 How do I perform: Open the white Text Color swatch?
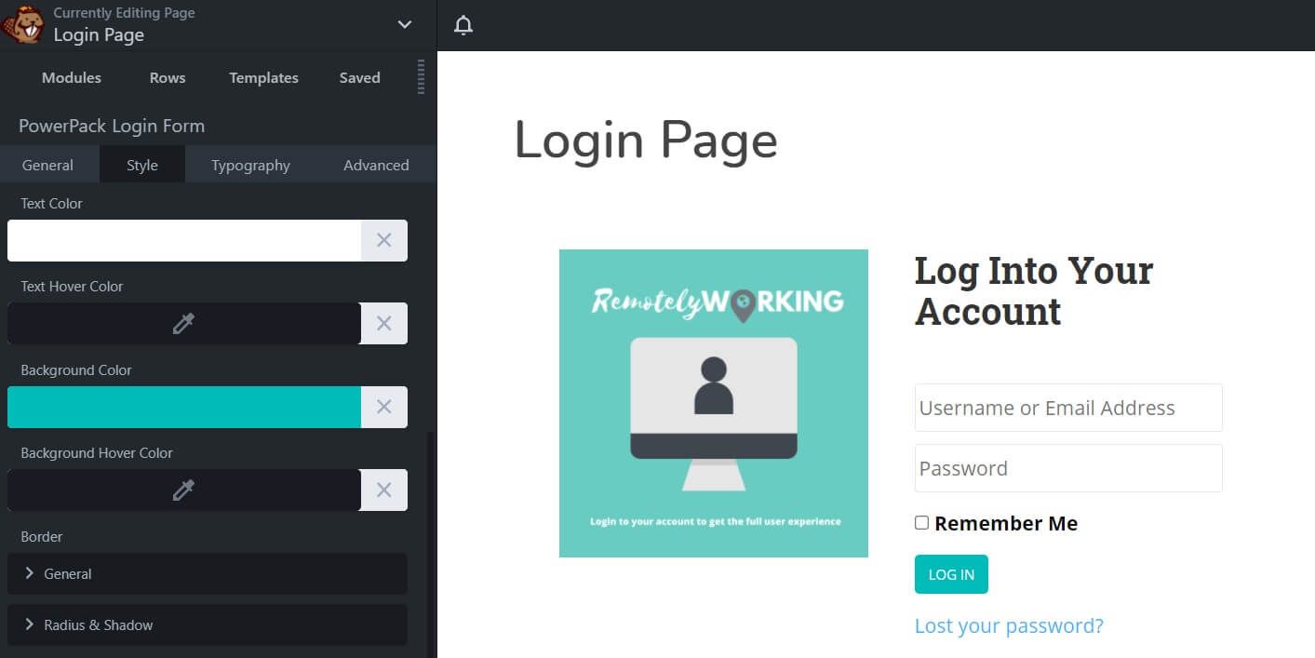pyautogui.click(x=184, y=240)
